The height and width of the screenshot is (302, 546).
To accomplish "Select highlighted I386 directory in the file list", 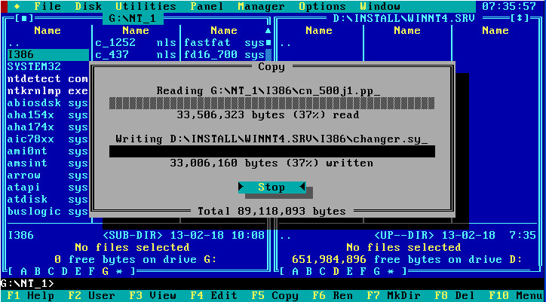I will (48, 55).
